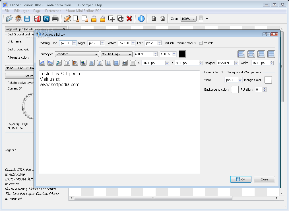The image size is (289, 211).
Task: Print the document with the printer icon
Action: (55, 19)
